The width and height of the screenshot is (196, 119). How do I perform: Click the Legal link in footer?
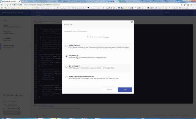[x=37, y=116]
